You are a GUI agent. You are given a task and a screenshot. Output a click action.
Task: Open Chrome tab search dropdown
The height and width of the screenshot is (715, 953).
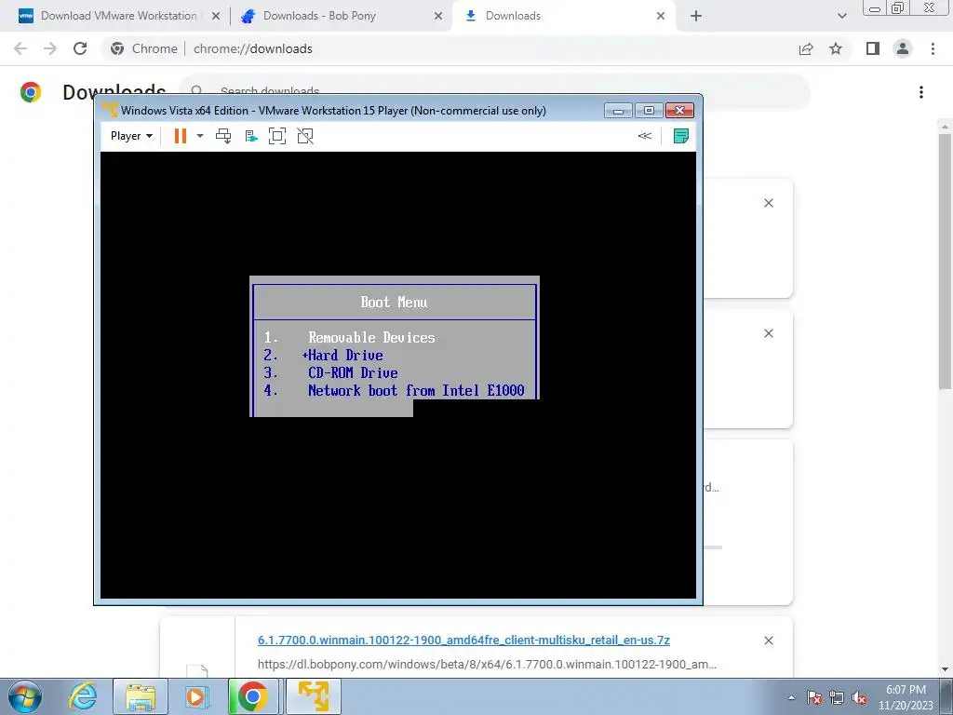click(x=841, y=16)
